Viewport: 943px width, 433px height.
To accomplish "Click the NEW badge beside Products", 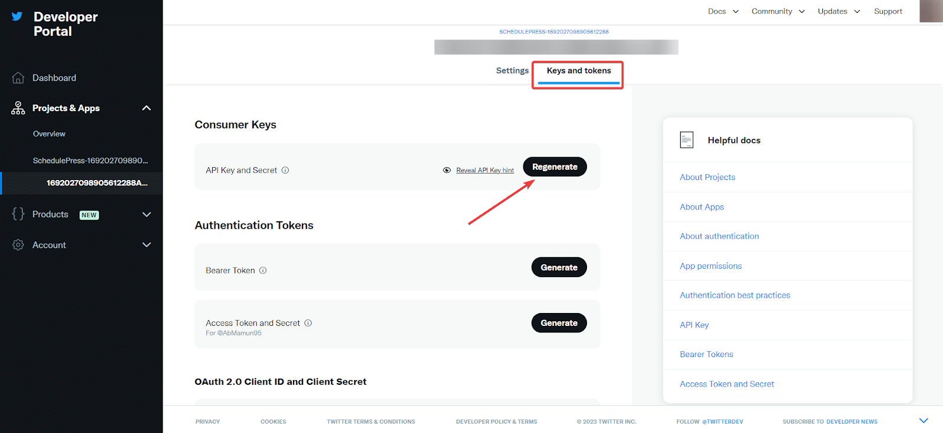I will click(89, 215).
